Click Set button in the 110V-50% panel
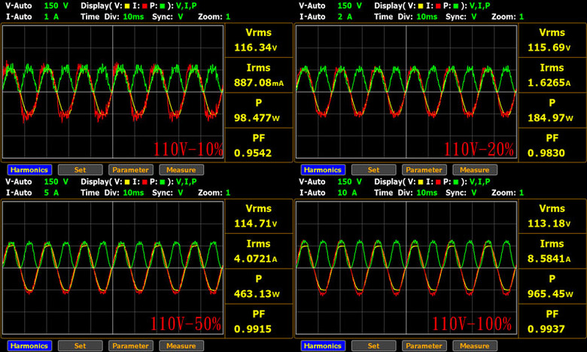Viewport: 587px width, 352px height. point(80,346)
